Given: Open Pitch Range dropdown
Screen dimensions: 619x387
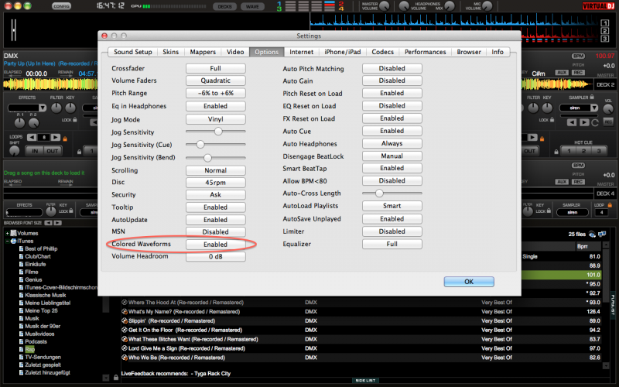Looking at the screenshot, I should [x=216, y=93].
